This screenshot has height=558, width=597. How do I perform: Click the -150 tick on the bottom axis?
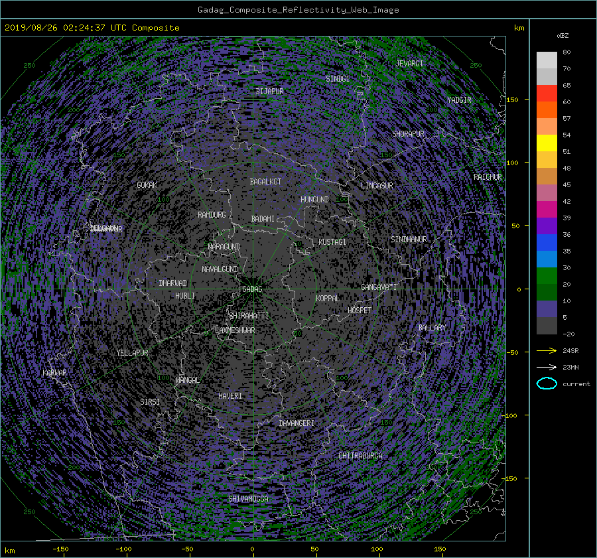tap(60, 549)
